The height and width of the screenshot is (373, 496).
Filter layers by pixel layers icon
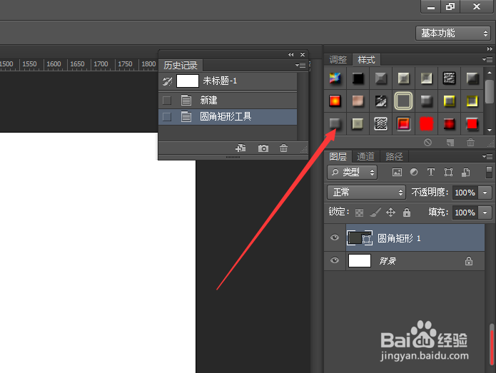click(397, 172)
